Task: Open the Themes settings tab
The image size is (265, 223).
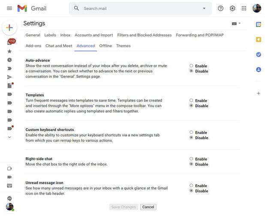Action: coord(123,46)
